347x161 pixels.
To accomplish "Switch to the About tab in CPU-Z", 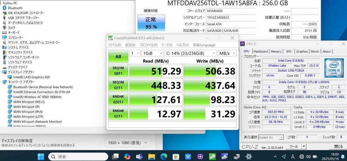I will tap(326, 51).
